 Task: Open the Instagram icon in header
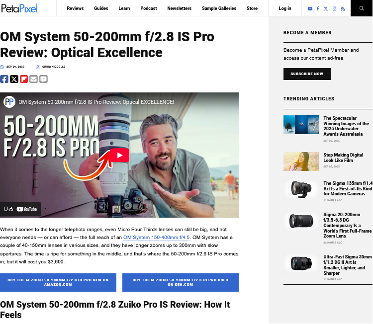coord(334,9)
